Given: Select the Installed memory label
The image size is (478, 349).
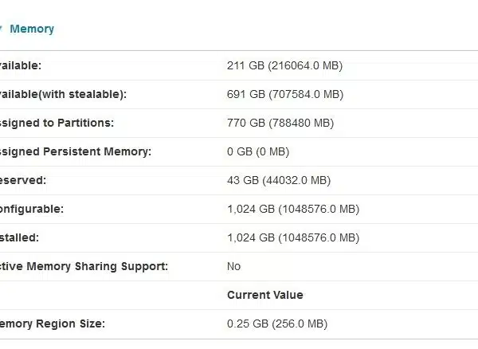Looking at the screenshot, I should [19, 237].
